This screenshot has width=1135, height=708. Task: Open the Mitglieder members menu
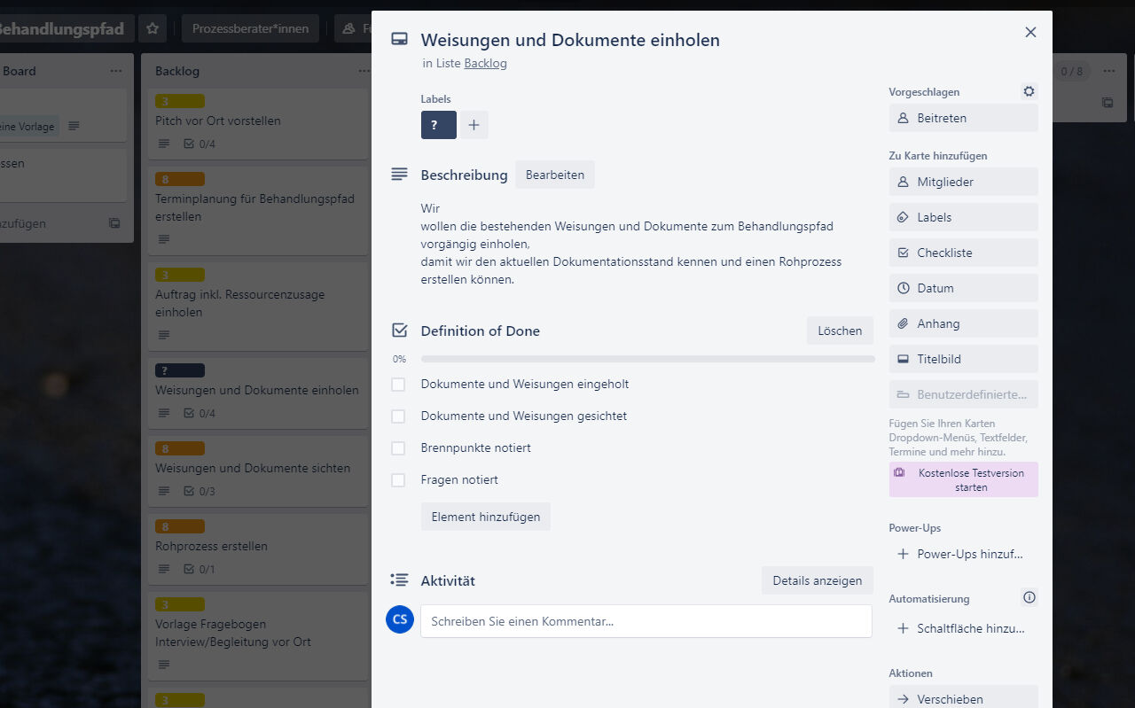[963, 182]
